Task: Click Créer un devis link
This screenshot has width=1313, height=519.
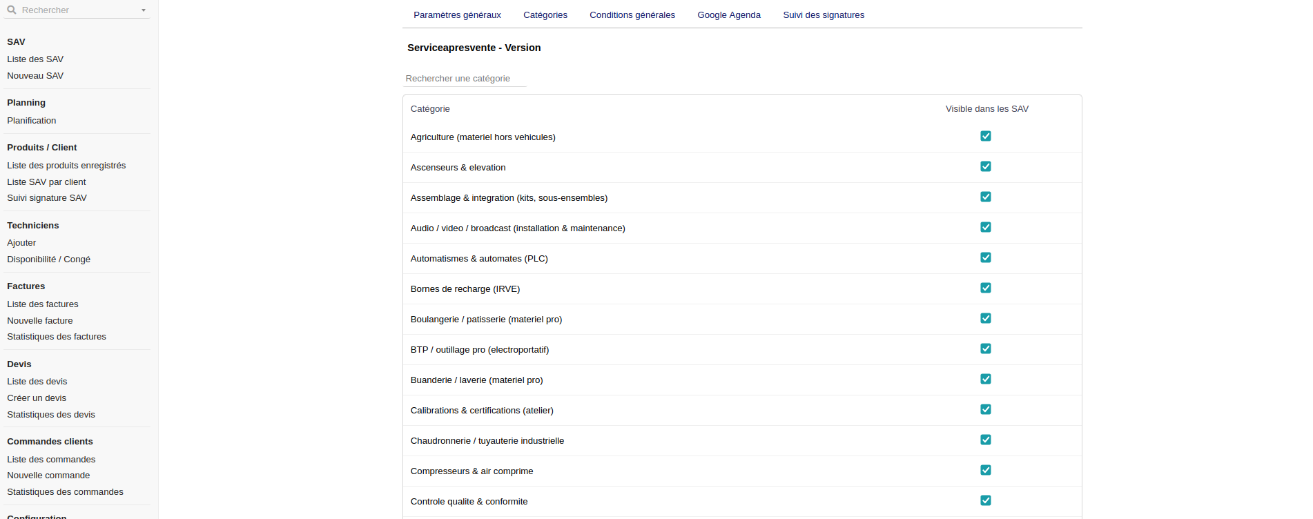Action: pyautogui.click(x=37, y=398)
